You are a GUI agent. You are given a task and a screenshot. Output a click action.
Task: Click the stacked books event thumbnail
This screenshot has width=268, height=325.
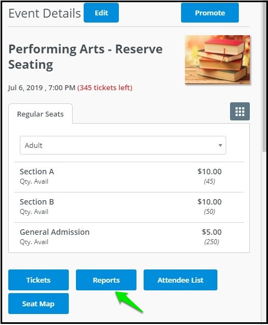tap(217, 60)
